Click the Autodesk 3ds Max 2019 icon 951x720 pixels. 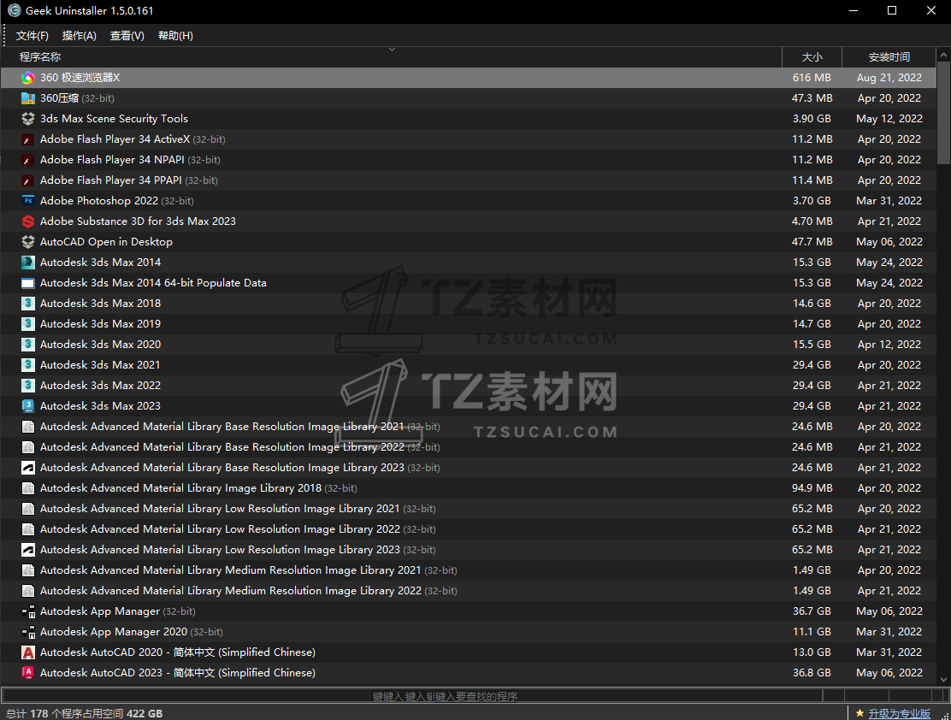(x=28, y=324)
